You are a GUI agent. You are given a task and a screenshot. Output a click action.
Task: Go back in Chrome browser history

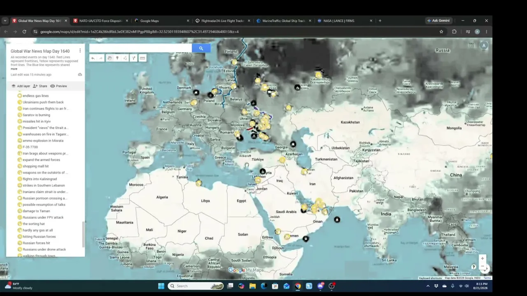6,32
